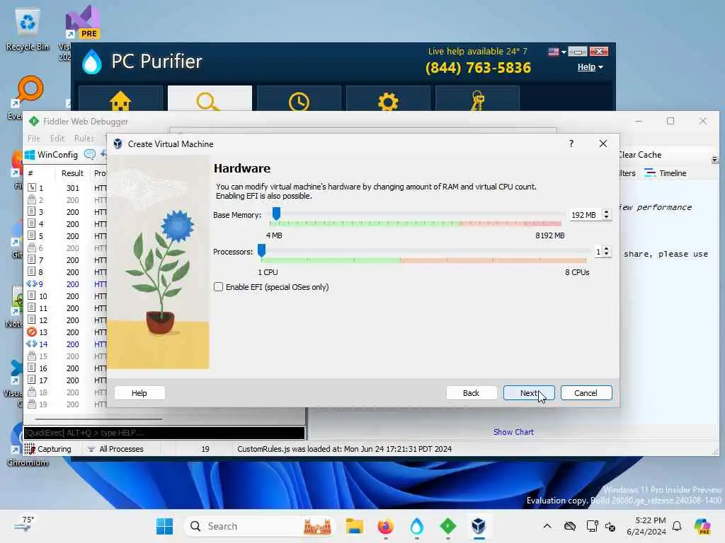Click the VirtualBox dialog question mark help icon
725x543 pixels.
pos(571,144)
